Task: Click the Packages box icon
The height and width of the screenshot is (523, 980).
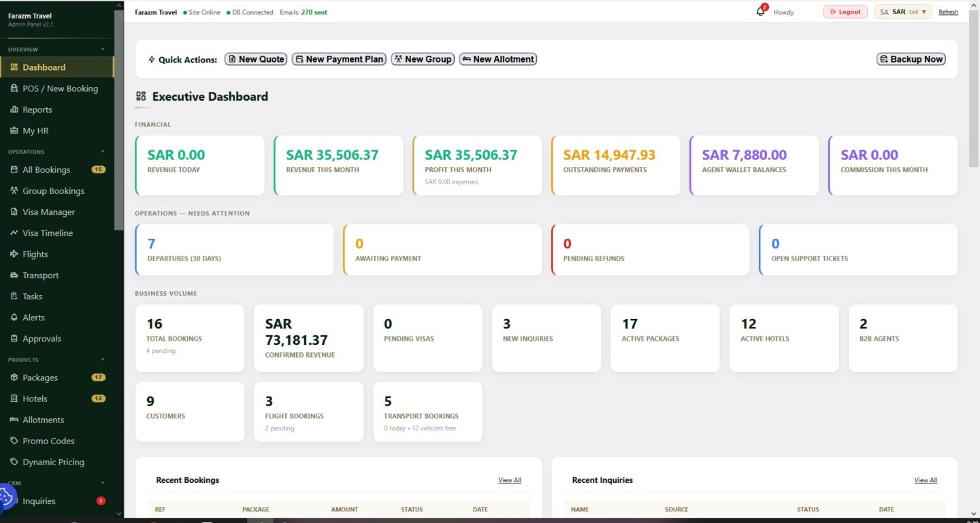Action: [14, 378]
